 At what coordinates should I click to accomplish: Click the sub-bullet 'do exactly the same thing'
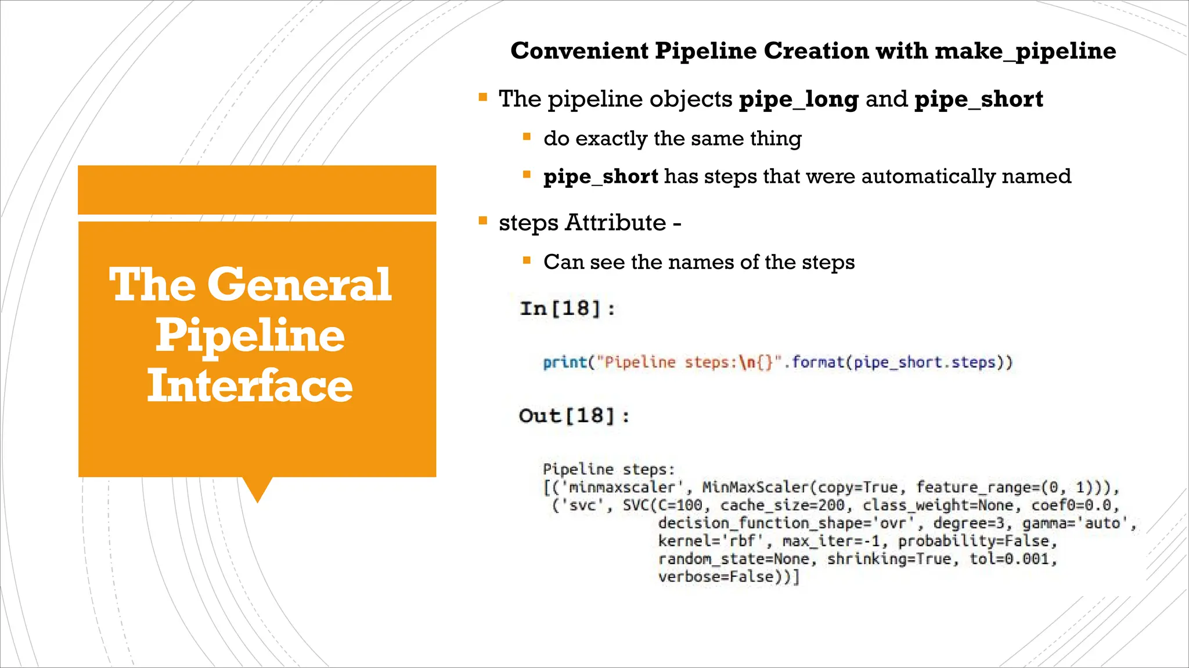tap(672, 139)
